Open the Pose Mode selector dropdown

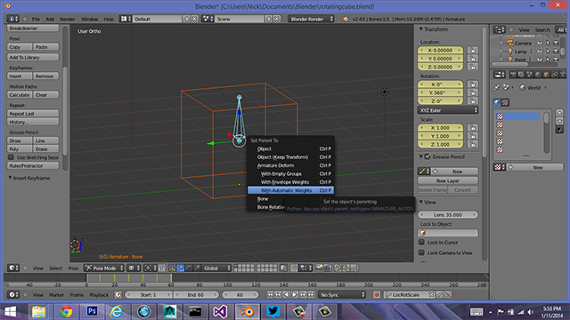[x=104, y=268]
